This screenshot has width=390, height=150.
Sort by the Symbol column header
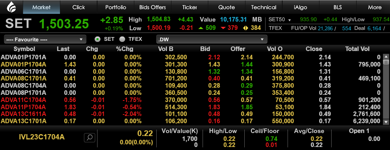[24, 49]
